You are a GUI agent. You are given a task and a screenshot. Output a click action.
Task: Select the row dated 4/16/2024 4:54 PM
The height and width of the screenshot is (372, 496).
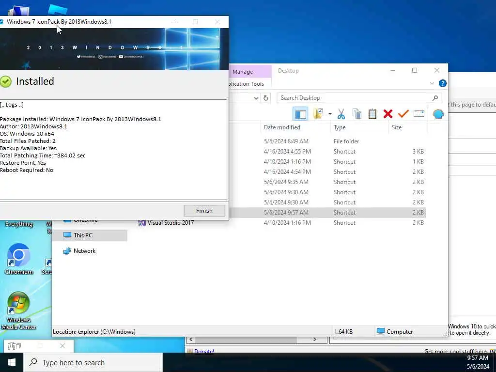tap(327, 172)
